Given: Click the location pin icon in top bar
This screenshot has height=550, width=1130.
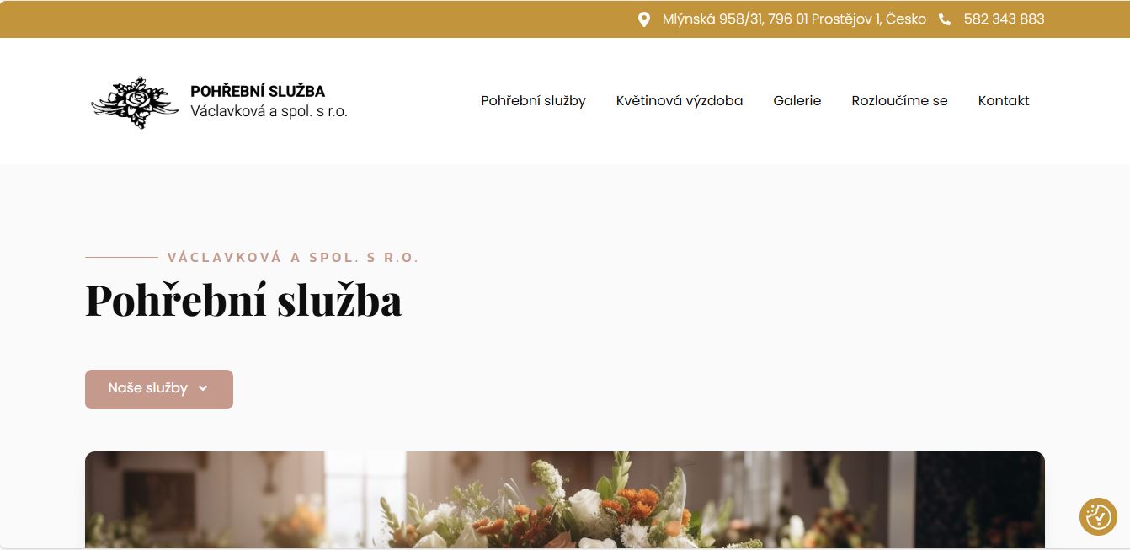Looking at the screenshot, I should coord(644,19).
